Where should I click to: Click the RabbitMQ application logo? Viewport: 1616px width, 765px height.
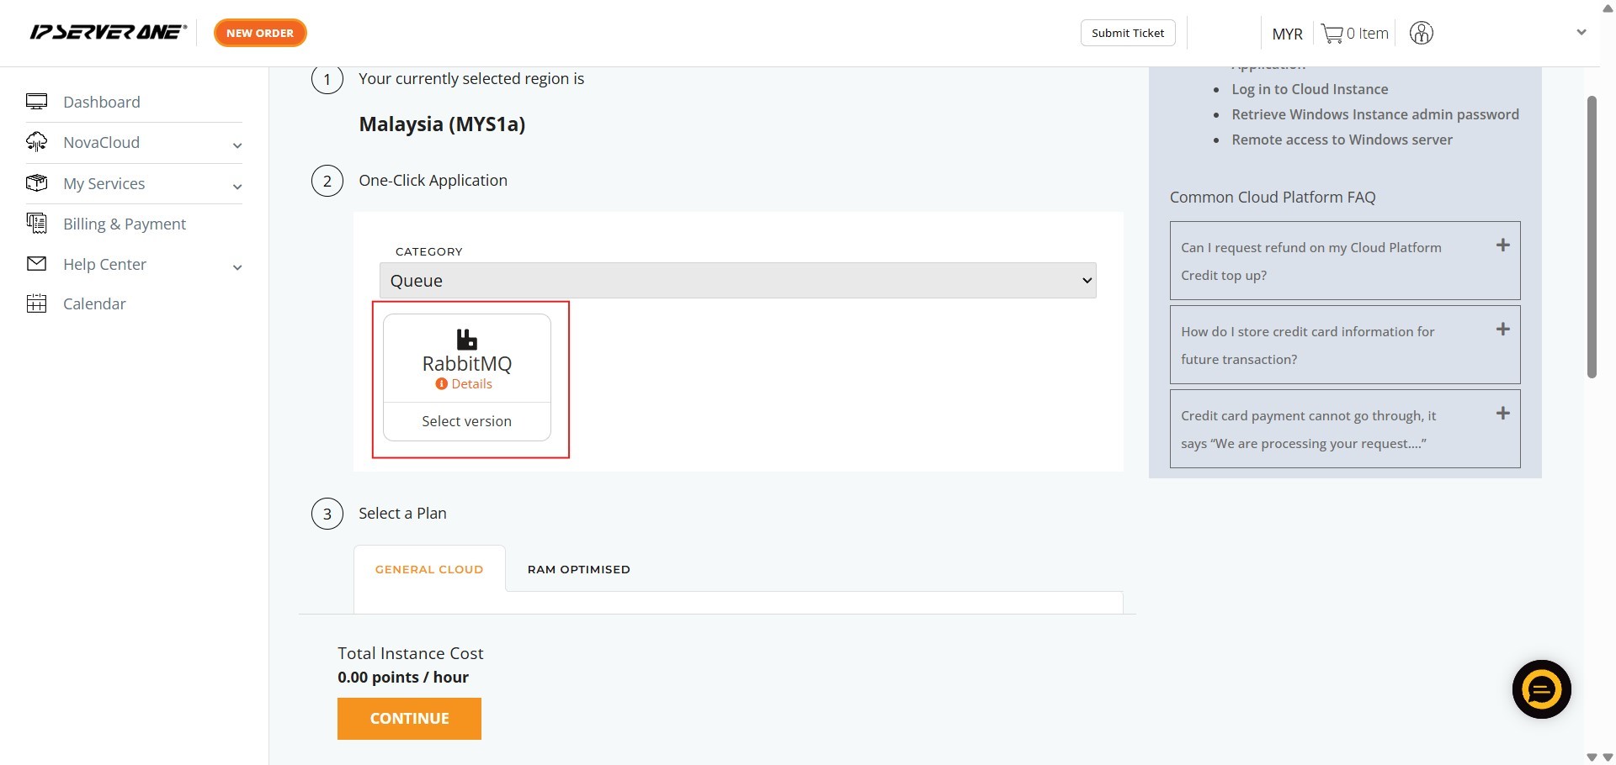coord(466,339)
